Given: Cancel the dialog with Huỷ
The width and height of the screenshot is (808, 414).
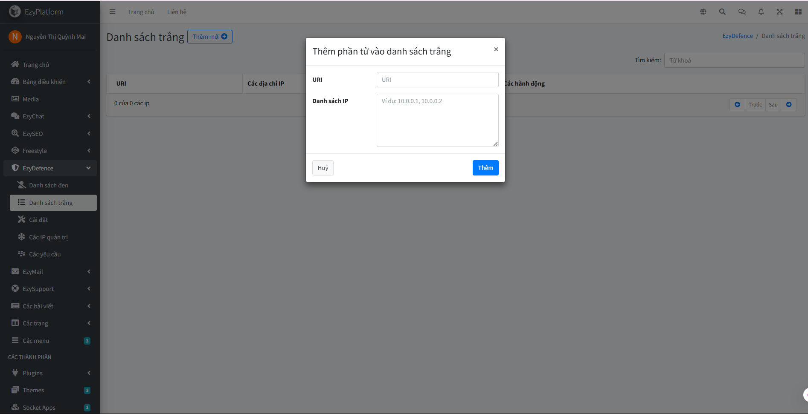Looking at the screenshot, I should [323, 167].
